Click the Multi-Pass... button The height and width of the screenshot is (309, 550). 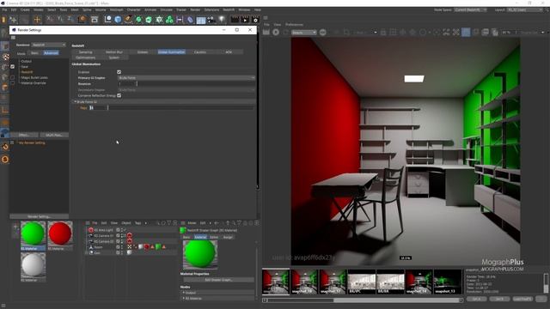click(54, 135)
